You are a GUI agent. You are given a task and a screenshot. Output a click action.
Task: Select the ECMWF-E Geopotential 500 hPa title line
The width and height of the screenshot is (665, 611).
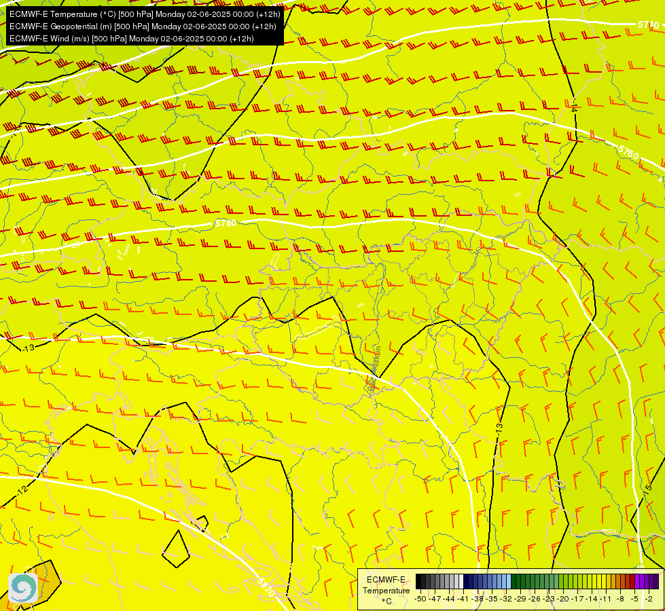coord(143,26)
